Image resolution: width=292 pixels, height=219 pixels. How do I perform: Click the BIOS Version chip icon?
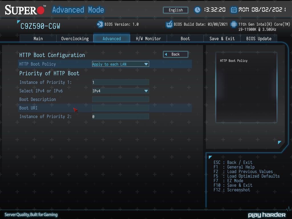100,24
